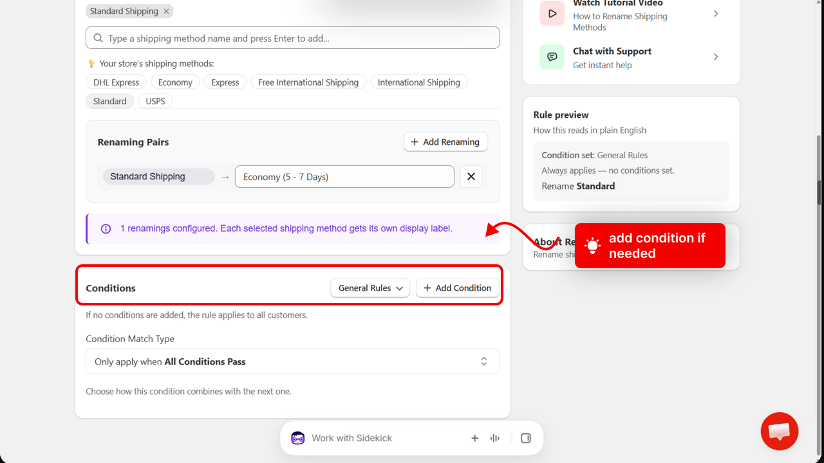Screen dimensions: 824x463
Task: Click the tutorial video play icon
Action: pos(552,14)
